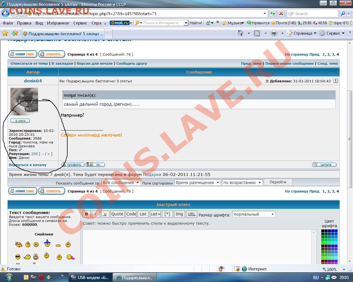The image size is (353, 282).
Task: Click the URL BBCode button
Action: coord(191,214)
